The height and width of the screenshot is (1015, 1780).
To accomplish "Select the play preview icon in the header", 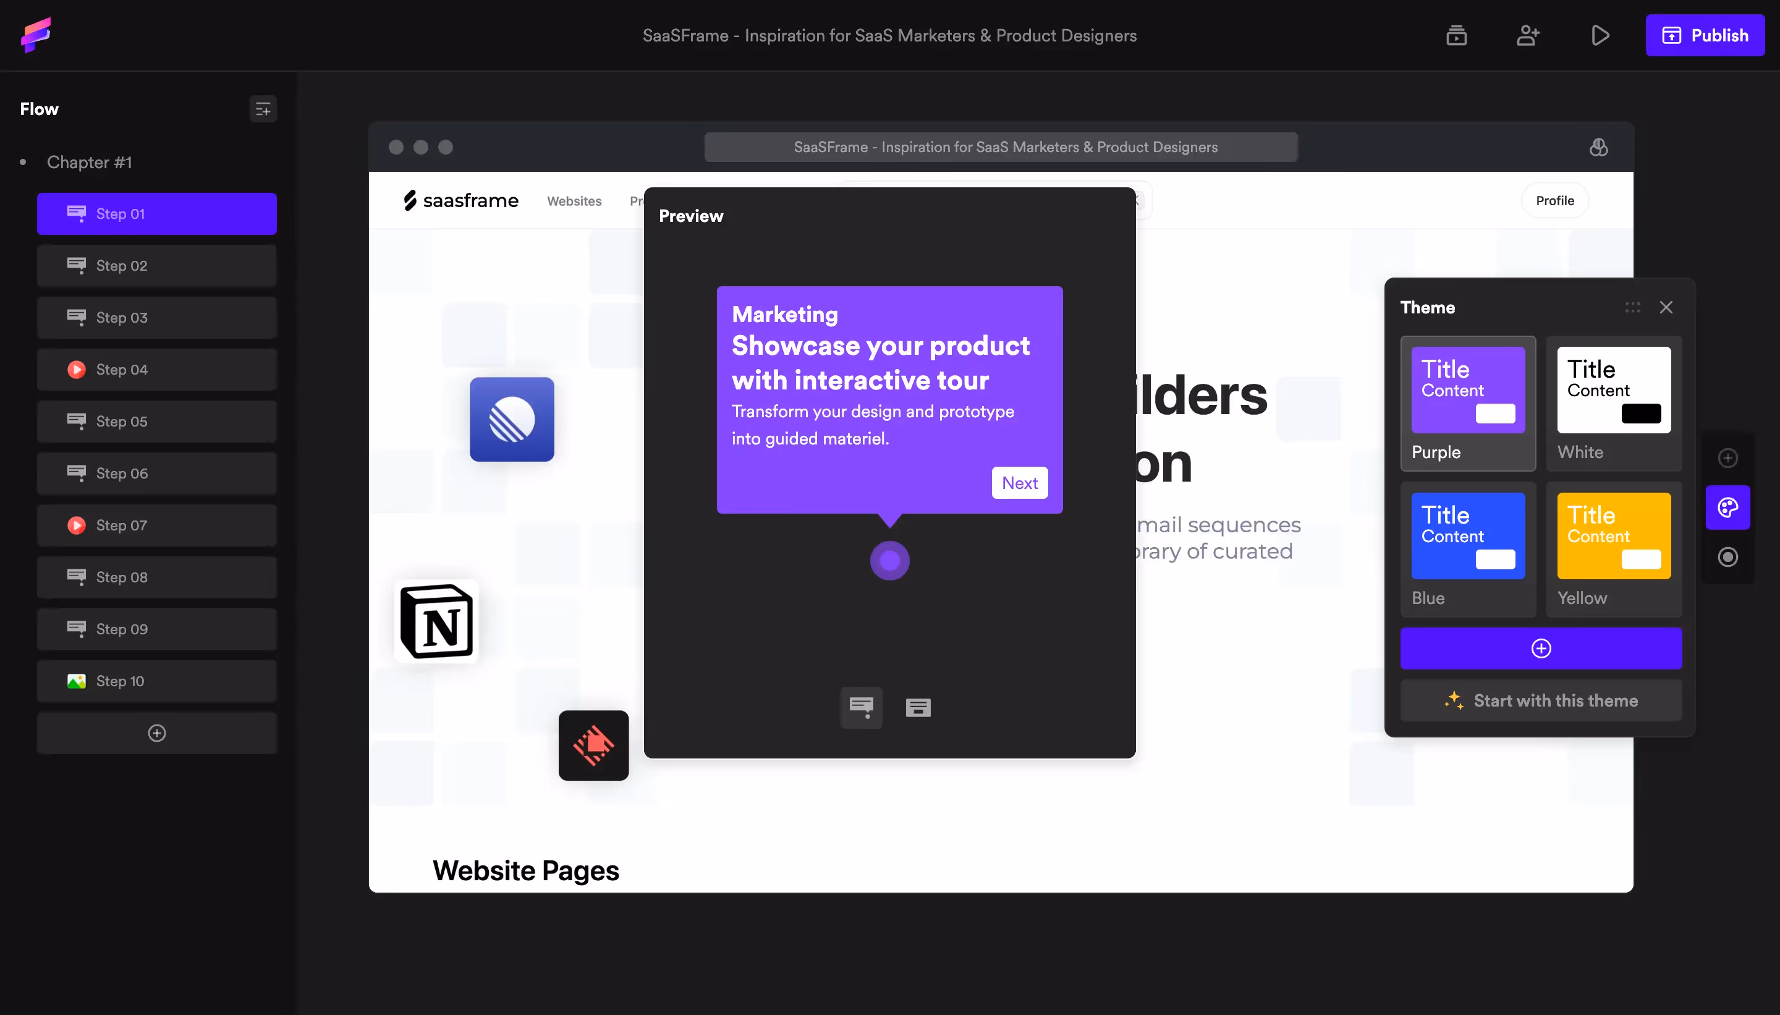I will click(1600, 35).
